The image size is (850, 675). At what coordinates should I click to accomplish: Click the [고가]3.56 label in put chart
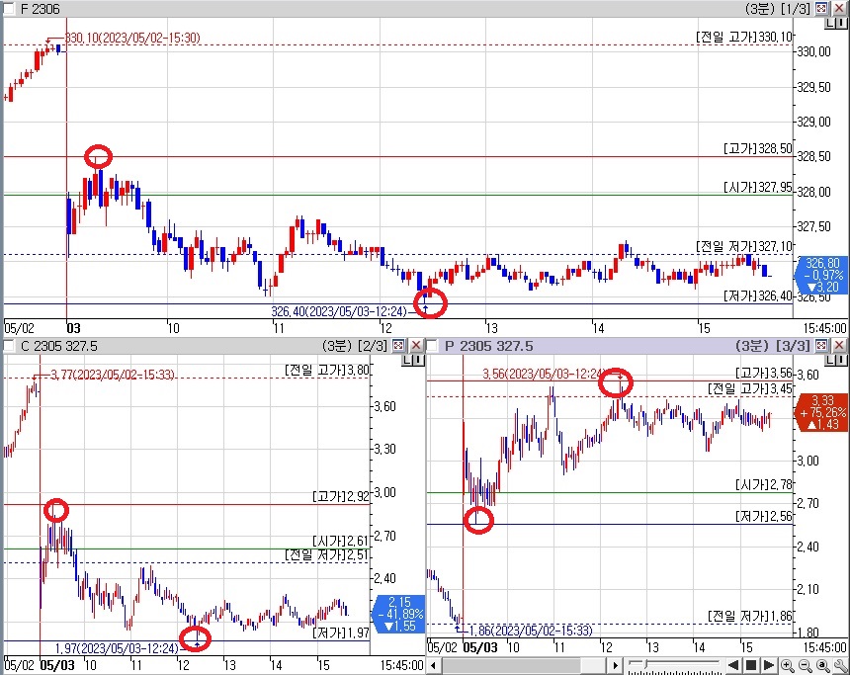pos(764,373)
